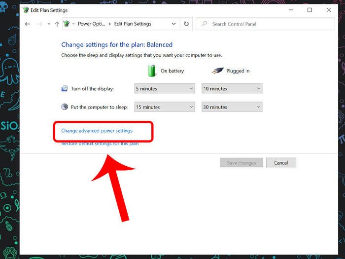The image size is (345, 259).
Task: Refresh the Control Panel page
Action: tap(186, 24)
